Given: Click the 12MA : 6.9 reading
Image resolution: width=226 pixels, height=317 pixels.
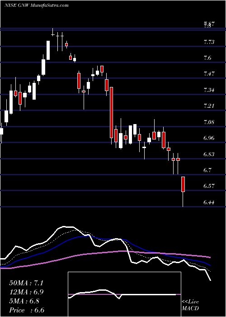Looking at the screenshot, I should pyautogui.click(x=26, y=292).
